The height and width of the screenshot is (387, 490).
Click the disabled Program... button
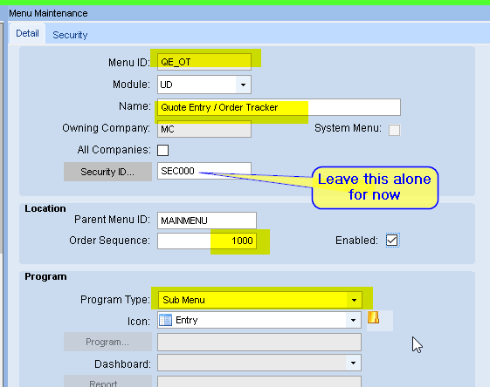pos(107,342)
